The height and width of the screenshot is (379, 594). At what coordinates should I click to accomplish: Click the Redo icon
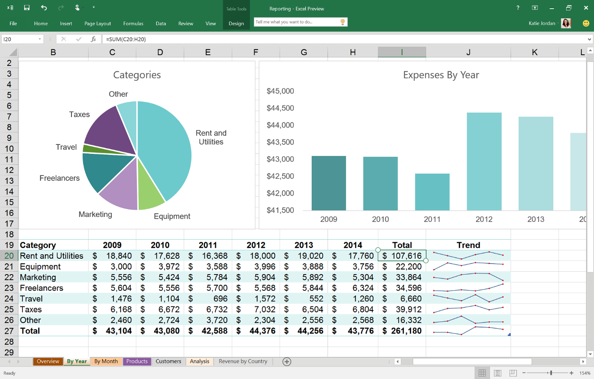60,7
